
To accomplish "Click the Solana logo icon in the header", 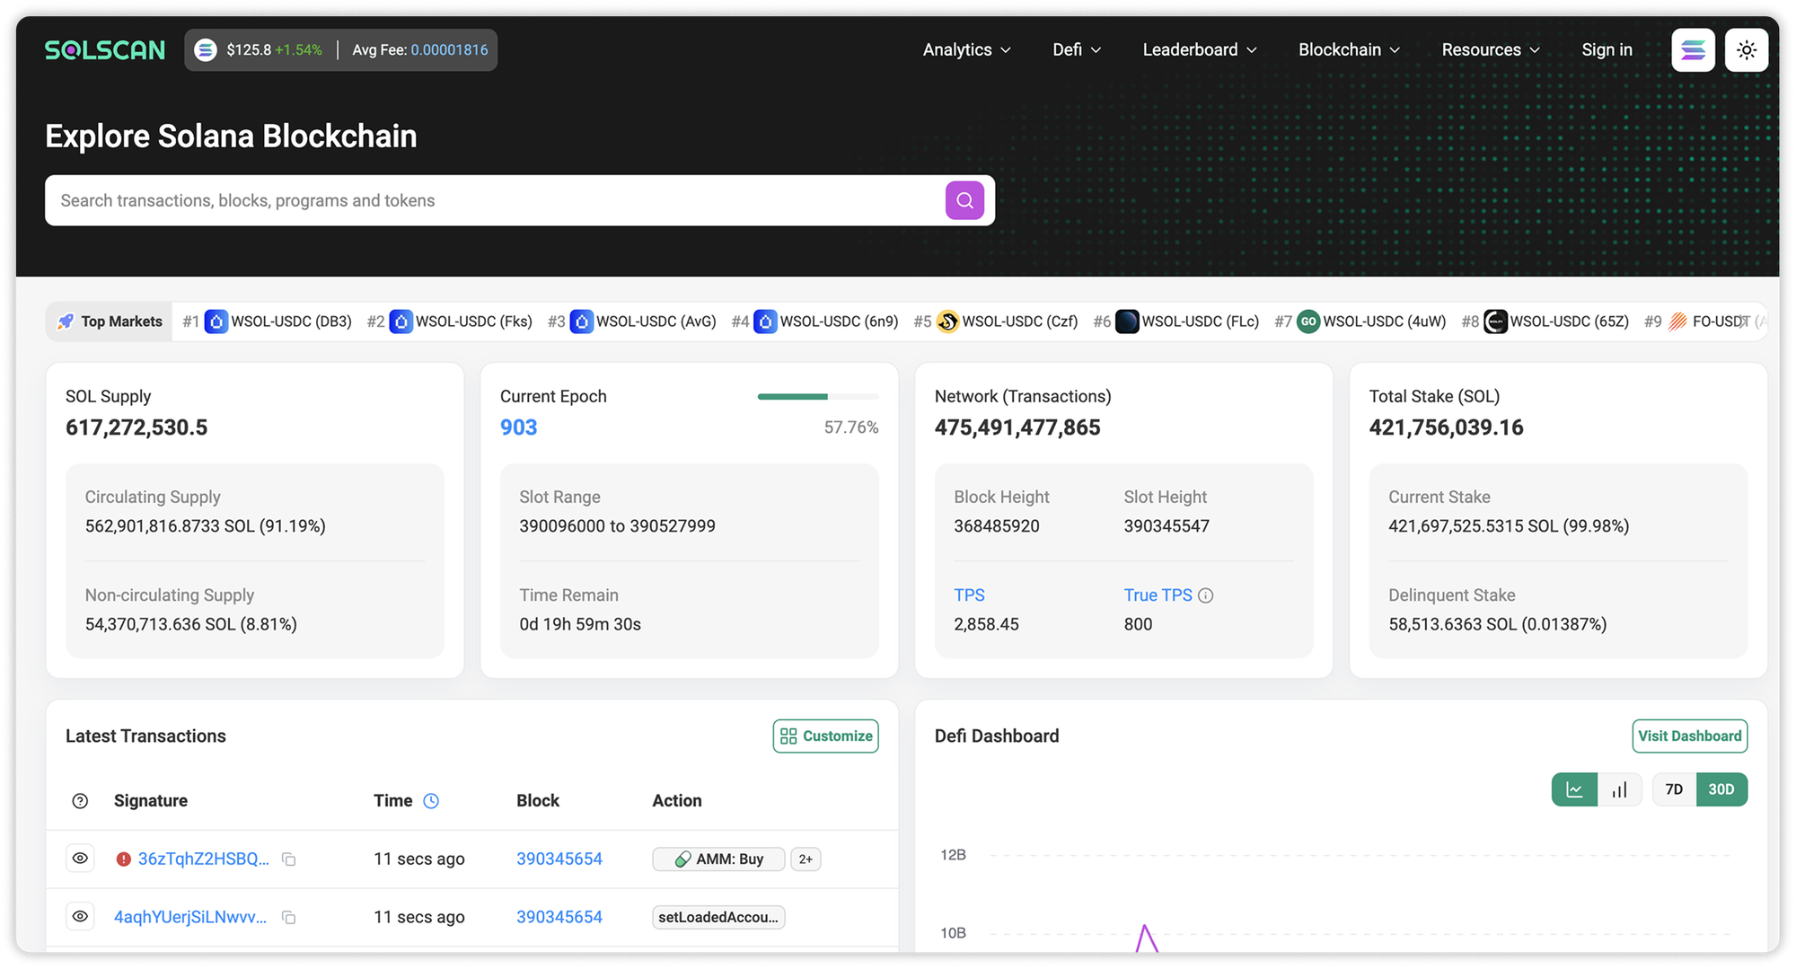I will 1692,49.
